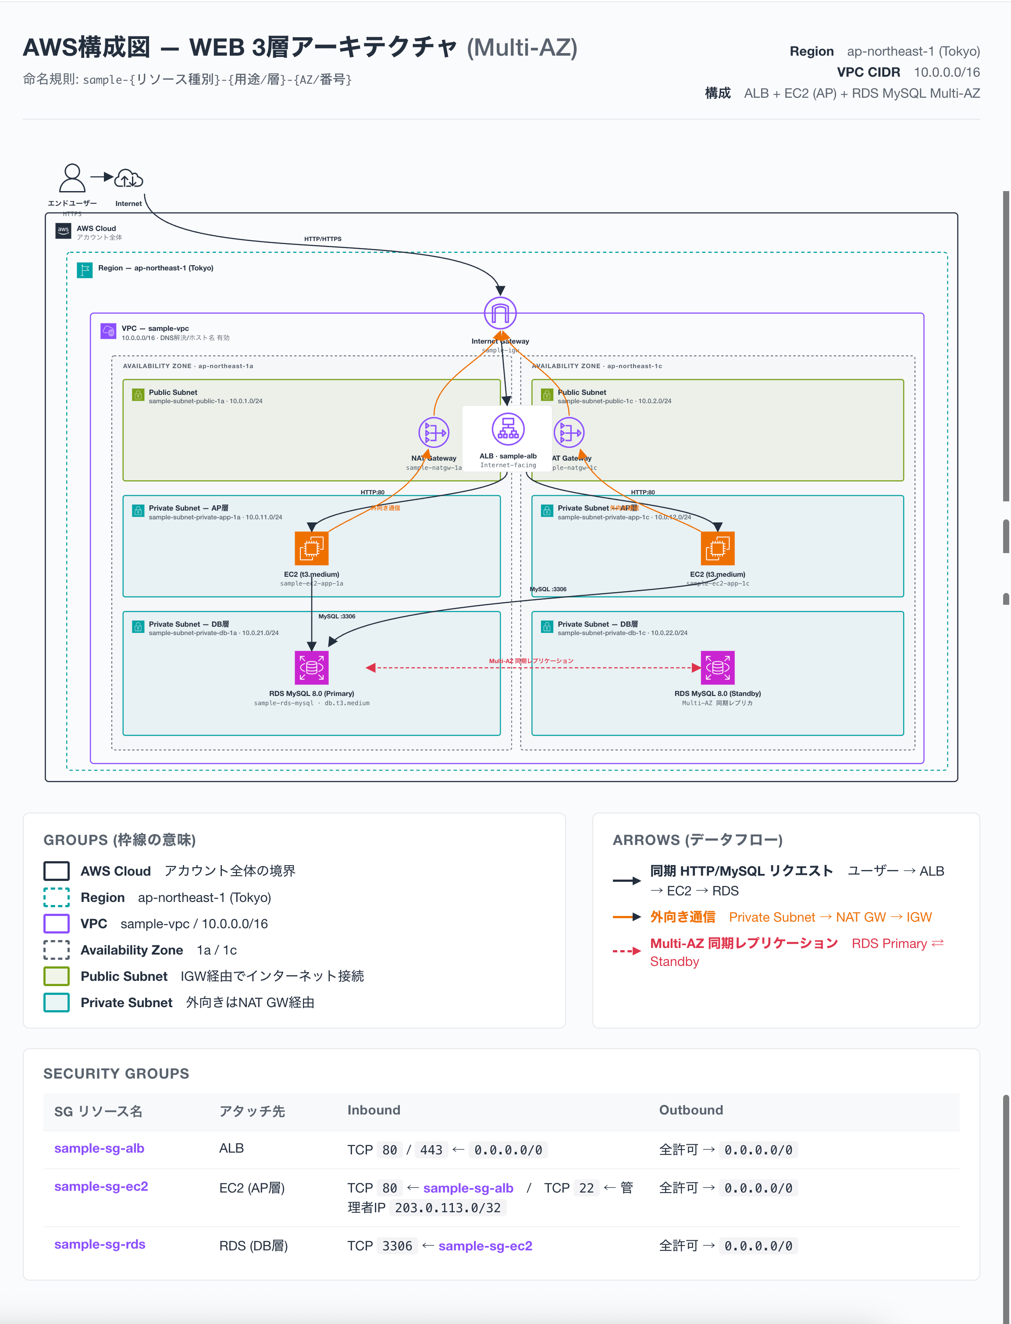Click the header Region value ap-northeast-1 (Tokyo)

[914, 51]
